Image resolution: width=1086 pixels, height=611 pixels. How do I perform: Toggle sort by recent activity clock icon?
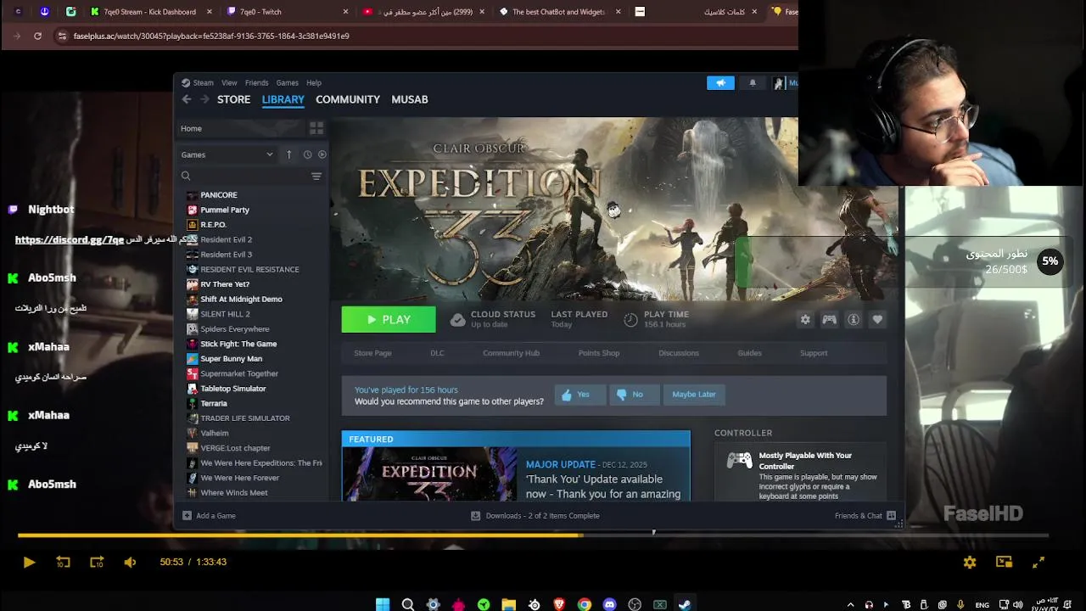307,154
